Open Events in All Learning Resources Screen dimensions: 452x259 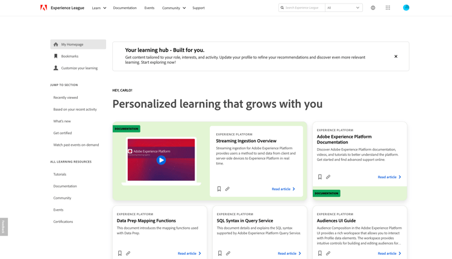(58, 210)
